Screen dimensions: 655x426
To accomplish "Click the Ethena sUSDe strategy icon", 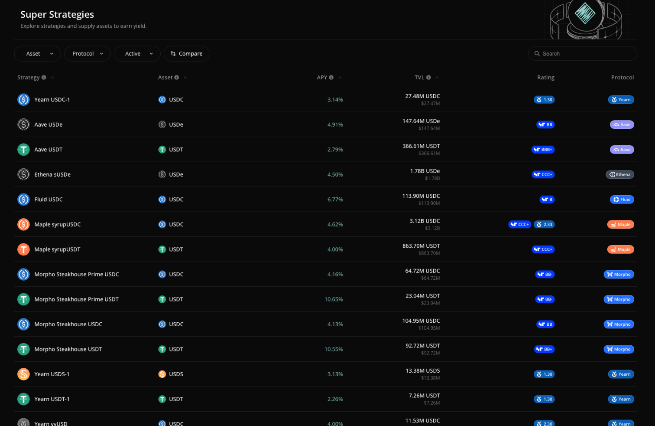I will pyautogui.click(x=23, y=174).
